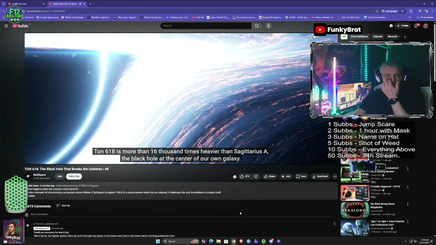Click the YouTube search field

point(206,26)
